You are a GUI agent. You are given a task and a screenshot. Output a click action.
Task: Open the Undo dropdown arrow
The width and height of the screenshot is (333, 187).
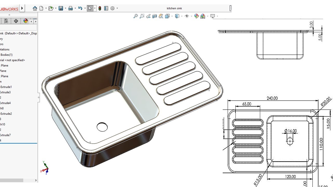tap(85, 8)
